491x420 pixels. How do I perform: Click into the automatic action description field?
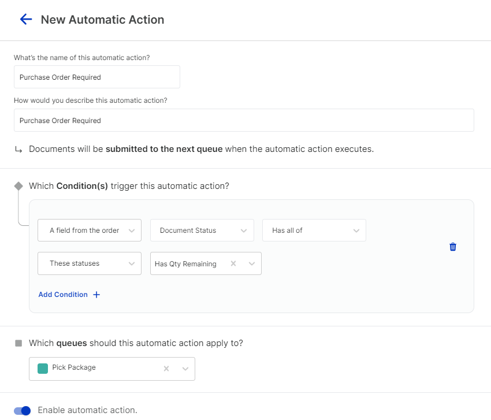point(243,120)
